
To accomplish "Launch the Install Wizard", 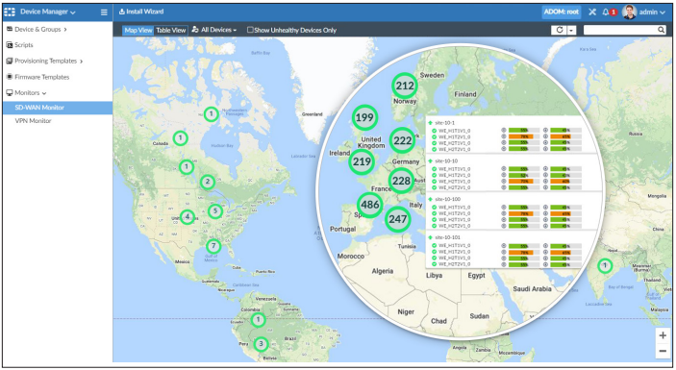I will pos(141,12).
